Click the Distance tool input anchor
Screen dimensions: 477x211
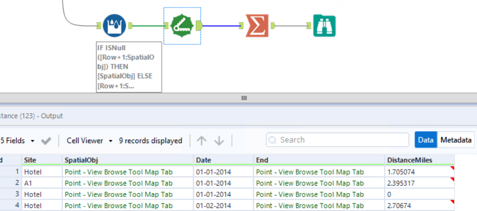coord(166,25)
